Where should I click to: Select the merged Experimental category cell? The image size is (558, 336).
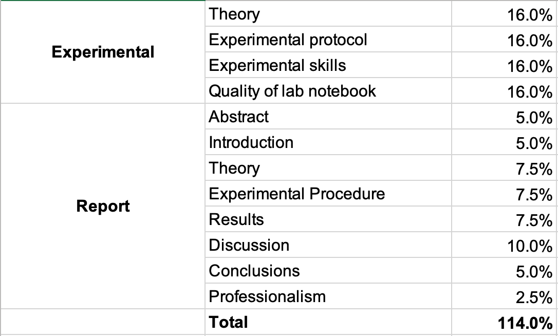click(103, 52)
